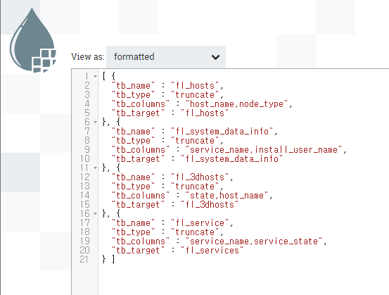The width and height of the screenshot is (389, 295).
Task: Collapse the object fold arrow at line 16
Action: pos(95,213)
